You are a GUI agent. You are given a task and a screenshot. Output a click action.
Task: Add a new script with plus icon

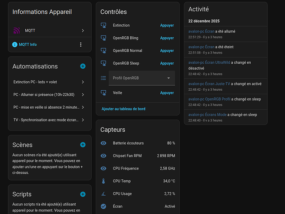coord(83,194)
